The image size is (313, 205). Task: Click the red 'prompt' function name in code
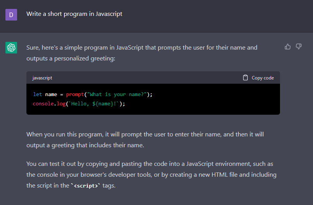[x=75, y=94]
